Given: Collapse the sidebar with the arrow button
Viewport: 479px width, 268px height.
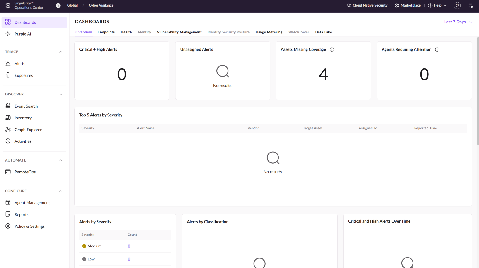Looking at the screenshot, I should tap(58, 5).
